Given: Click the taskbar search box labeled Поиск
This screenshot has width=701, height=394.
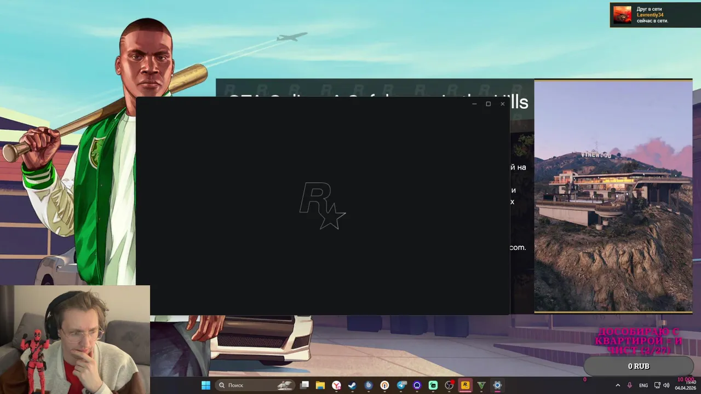Looking at the screenshot, I should point(255,385).
